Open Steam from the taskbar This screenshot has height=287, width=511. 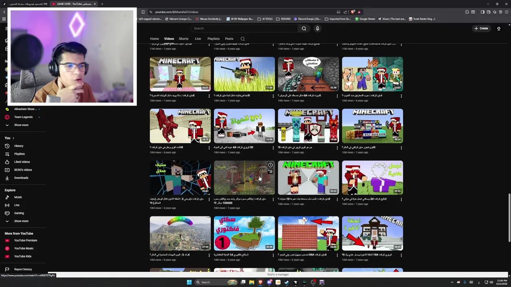coord(287,282)
